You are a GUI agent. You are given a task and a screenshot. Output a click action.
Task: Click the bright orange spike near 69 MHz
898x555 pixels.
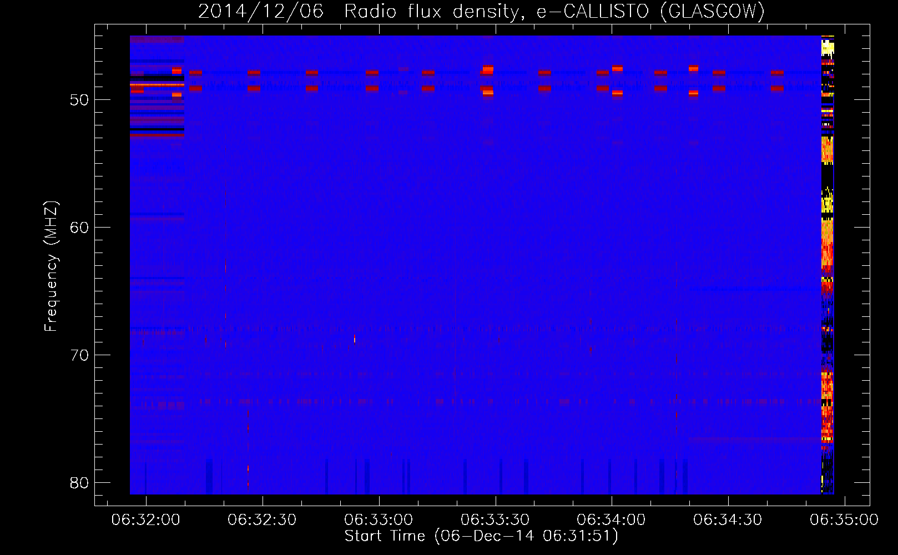click(x=355, y=339)
